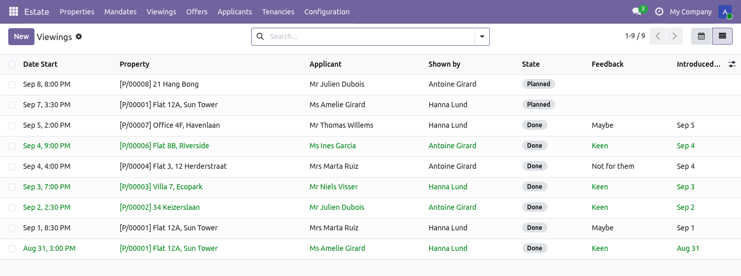Open the activities clock icon
The image size is (741, 276).
pos(659,12)
